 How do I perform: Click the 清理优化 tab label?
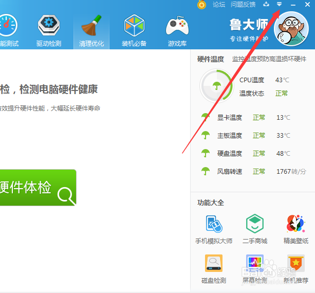pos(91,43)
